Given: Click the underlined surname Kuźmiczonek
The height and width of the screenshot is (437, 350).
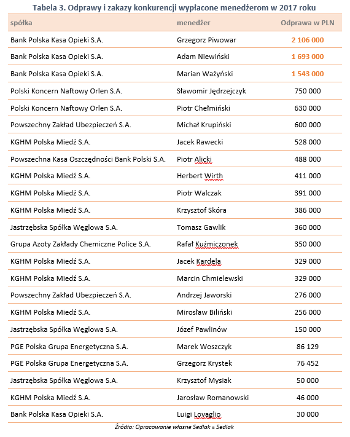Looking at the screenshot, I should click(x=217, y=244).
